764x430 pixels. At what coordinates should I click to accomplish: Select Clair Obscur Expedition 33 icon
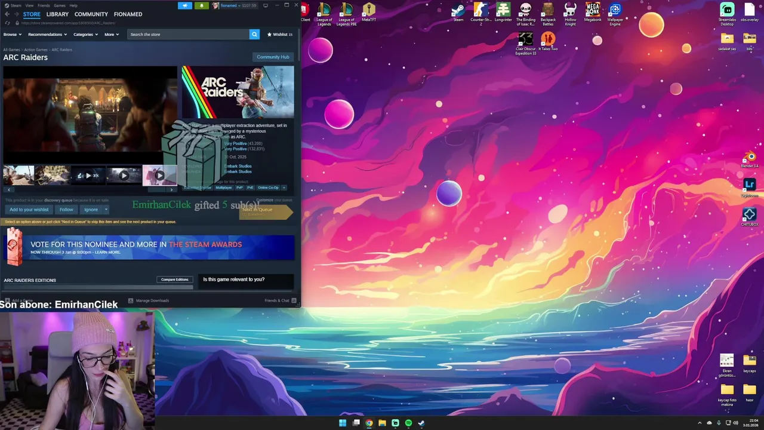(526, 44)
